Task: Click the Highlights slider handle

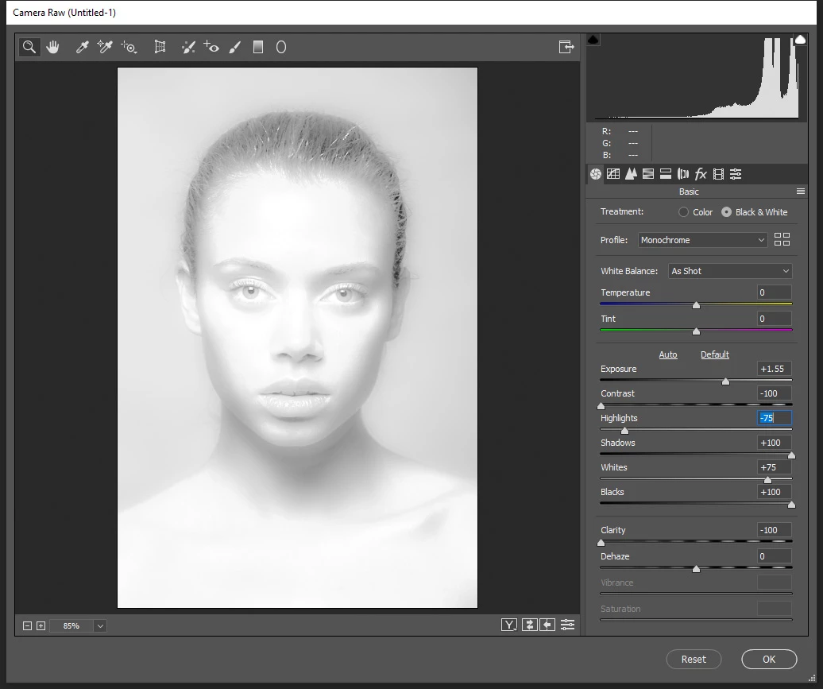Action: click(x=624, y=431)
